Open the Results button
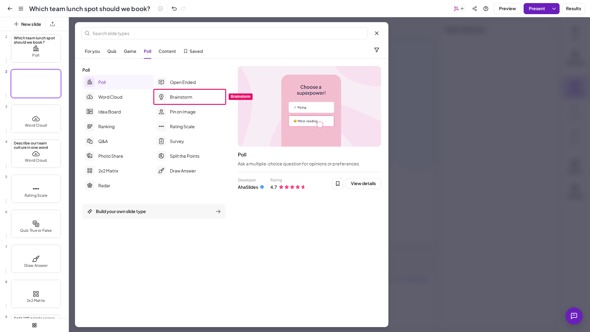Screen dimensions: 590x332 click(x=573, y=9)
